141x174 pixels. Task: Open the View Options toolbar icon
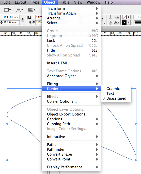tap(7, 10)
